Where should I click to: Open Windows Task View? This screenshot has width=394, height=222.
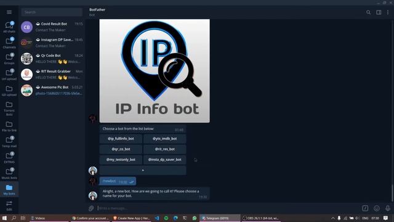(x=23, y=218)
